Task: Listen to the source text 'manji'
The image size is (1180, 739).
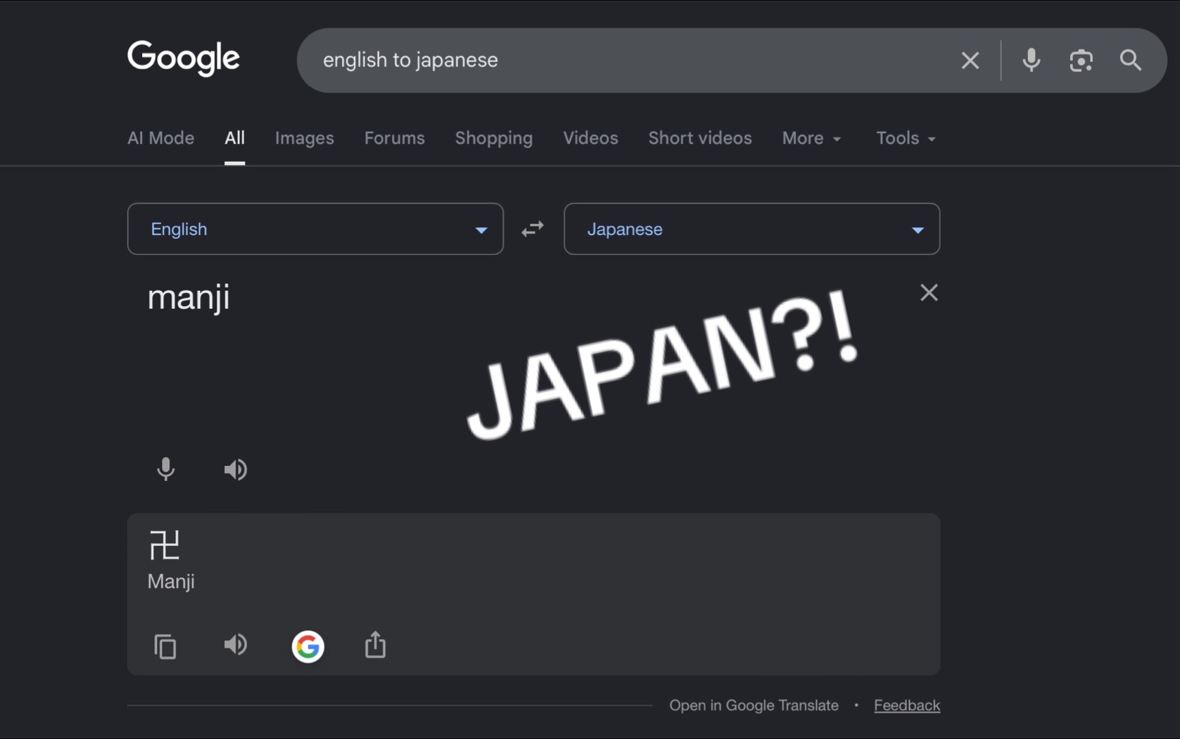Action: click(x=236, y=469)
